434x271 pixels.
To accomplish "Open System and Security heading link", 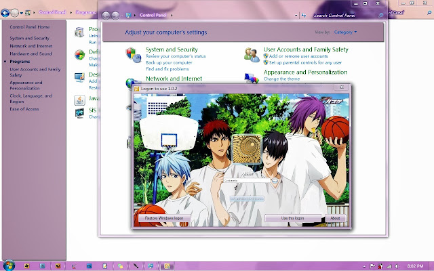I will click(172, 49).
